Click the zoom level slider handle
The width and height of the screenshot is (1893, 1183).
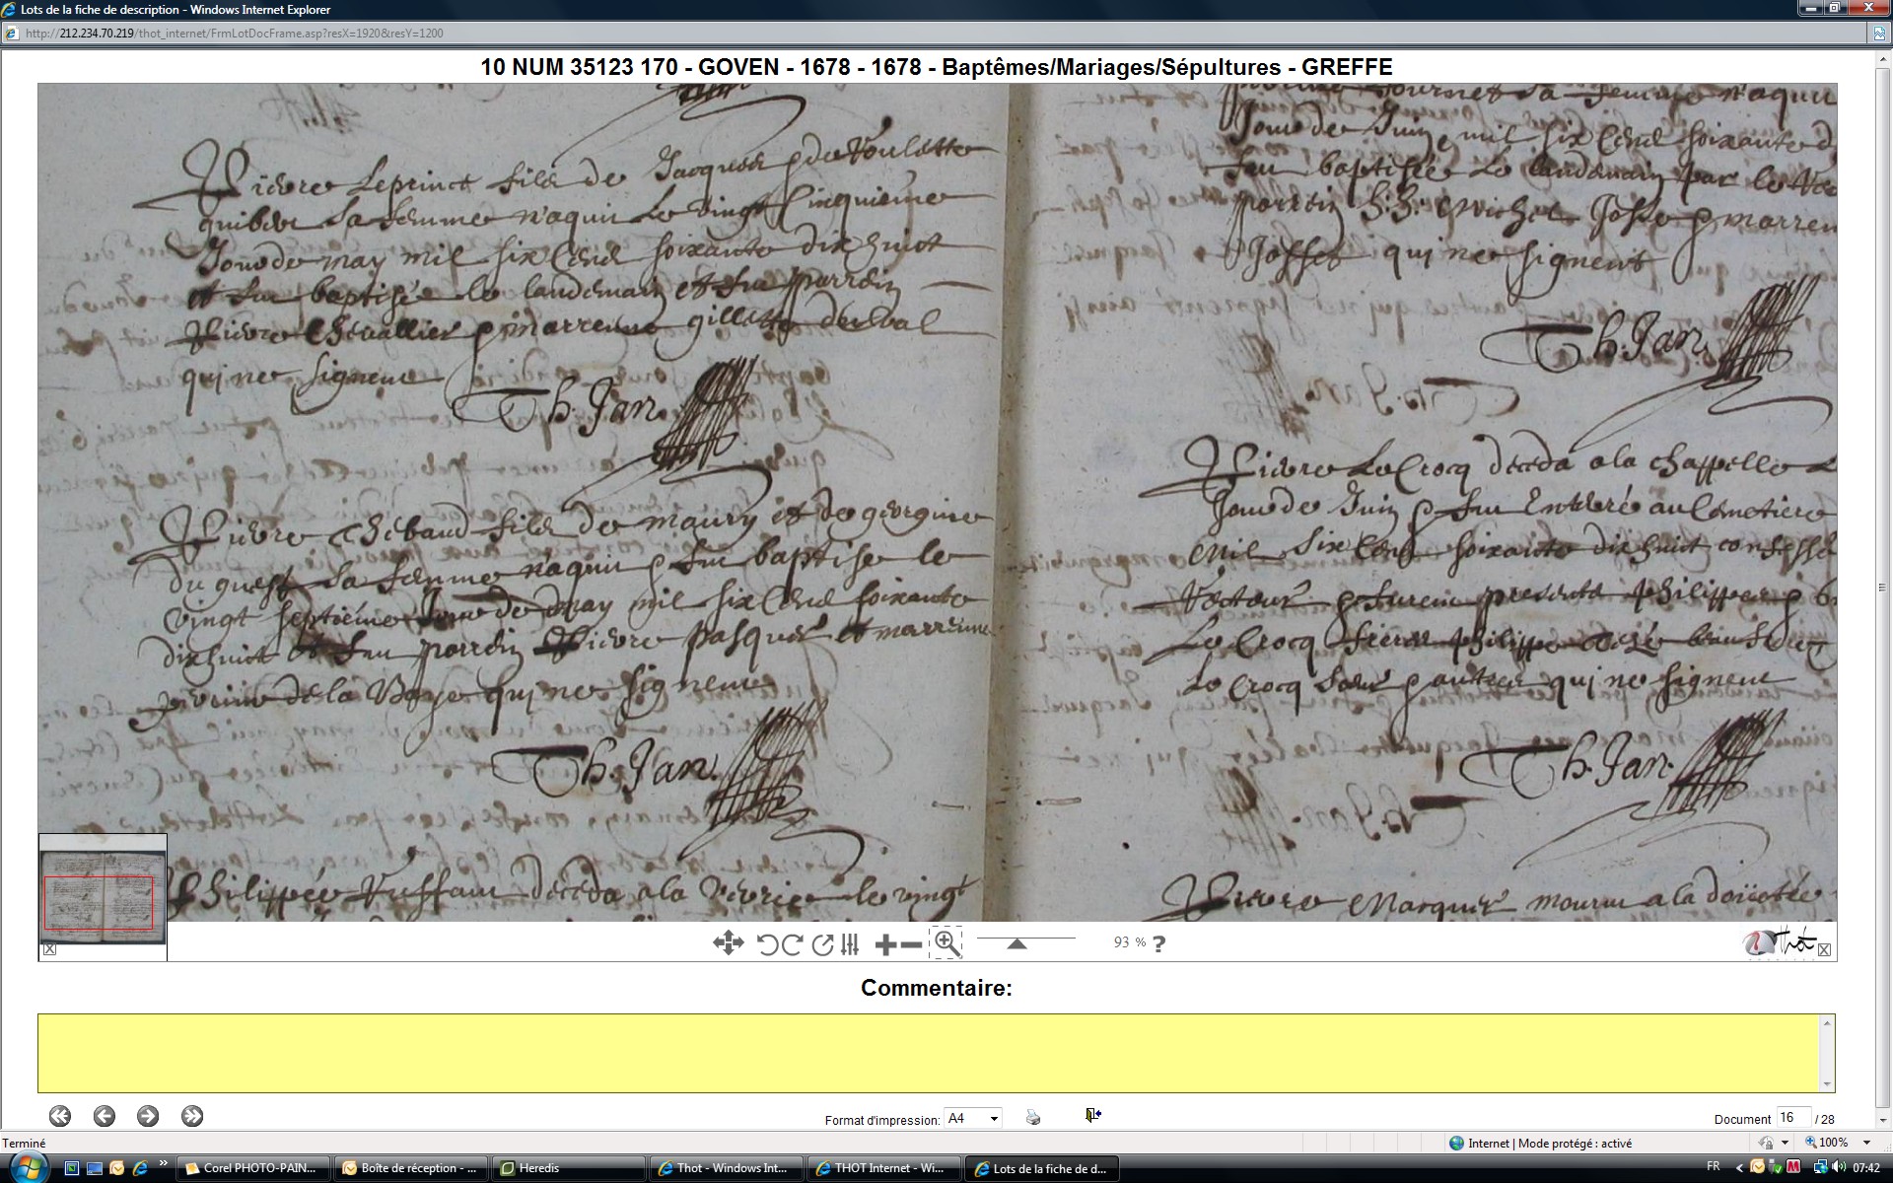[1017, 943]
